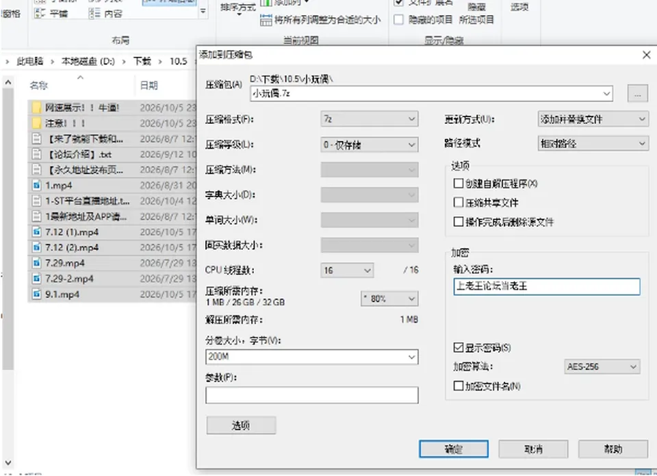Choose the 平铺 tiles layout in Explorer ribbon
Image resolution: width=657 pixels, height=476 pixels.
[x=51, y=14]
